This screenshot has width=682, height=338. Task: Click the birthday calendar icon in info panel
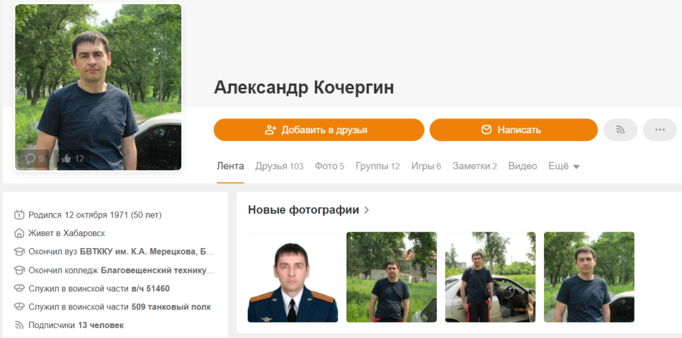pyautogui.click(x=19, y=215)
